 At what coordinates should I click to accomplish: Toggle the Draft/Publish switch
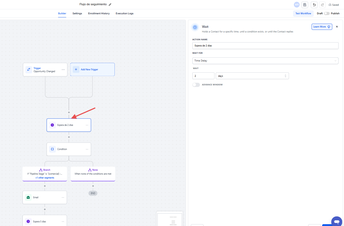327,13
